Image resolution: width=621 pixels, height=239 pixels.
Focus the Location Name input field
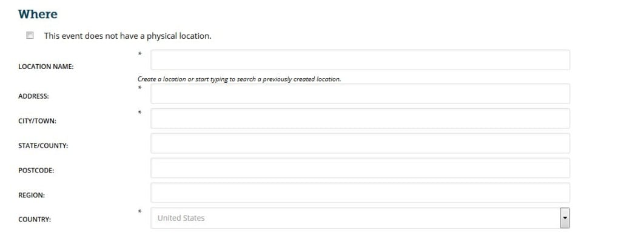pos(360,60)
